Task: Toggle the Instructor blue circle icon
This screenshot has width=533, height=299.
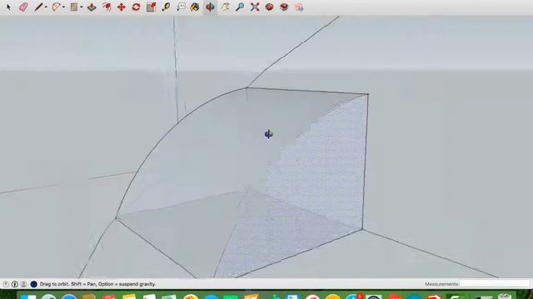Action: [33, 284]
